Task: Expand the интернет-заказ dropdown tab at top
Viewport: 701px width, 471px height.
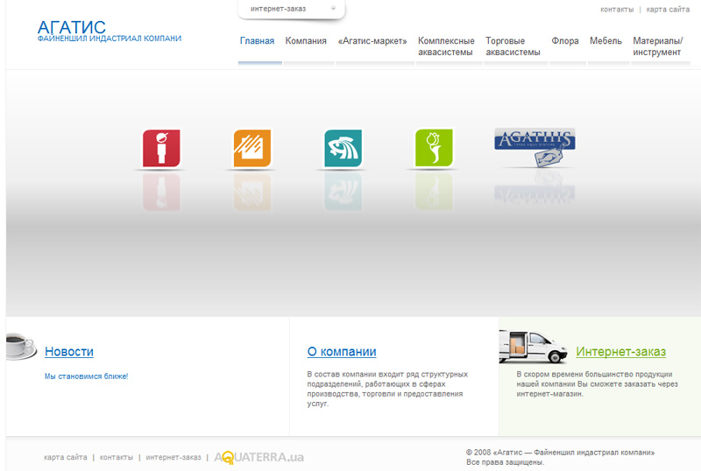Action: pyautogui.click(x=291, y=9)
